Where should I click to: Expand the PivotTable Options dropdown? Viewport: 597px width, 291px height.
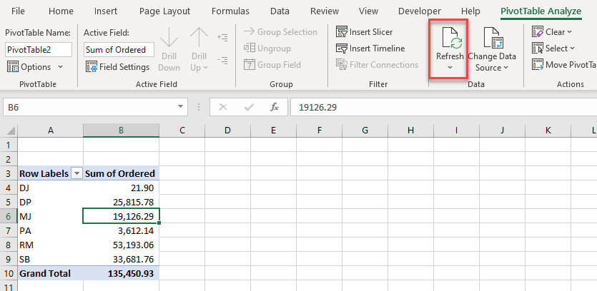[x=60, y=67]
